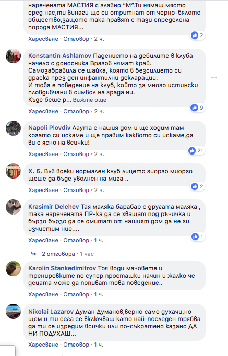This screenshot has width=228, height=356.
Task: Click like reaction icon on Konstantin Ashlamov comment
Action: (194, 108)
